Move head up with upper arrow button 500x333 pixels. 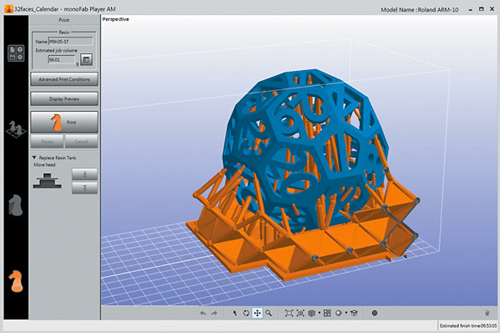(x=84, y=174)
